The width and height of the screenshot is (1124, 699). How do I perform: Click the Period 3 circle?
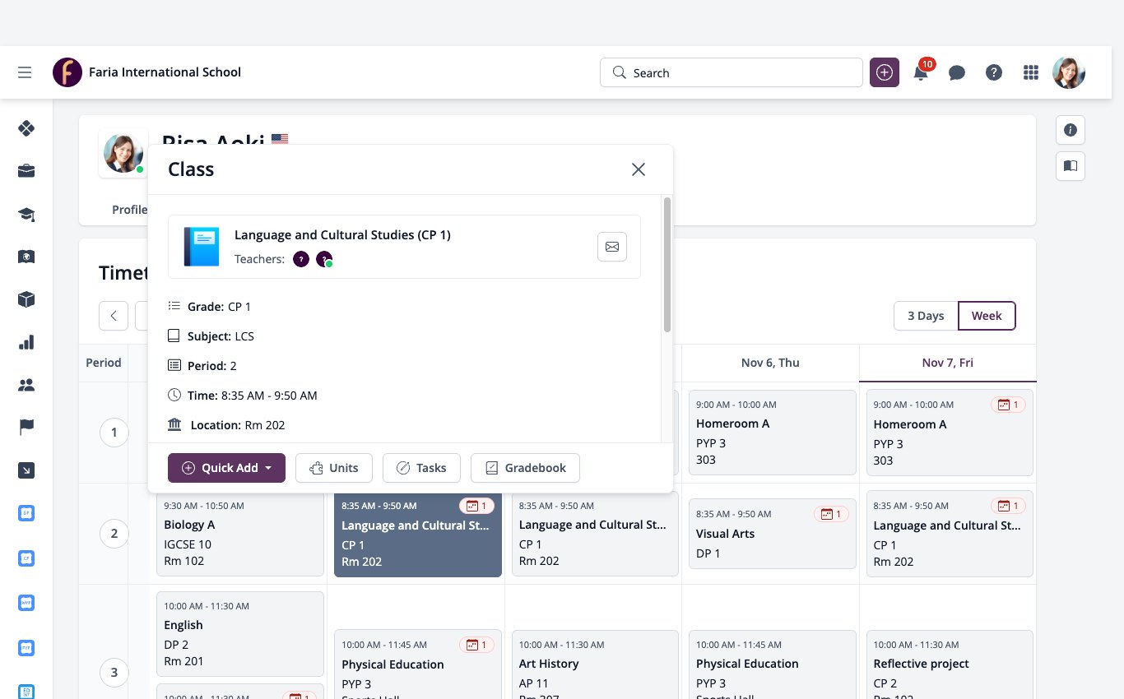tap(114, 674)
